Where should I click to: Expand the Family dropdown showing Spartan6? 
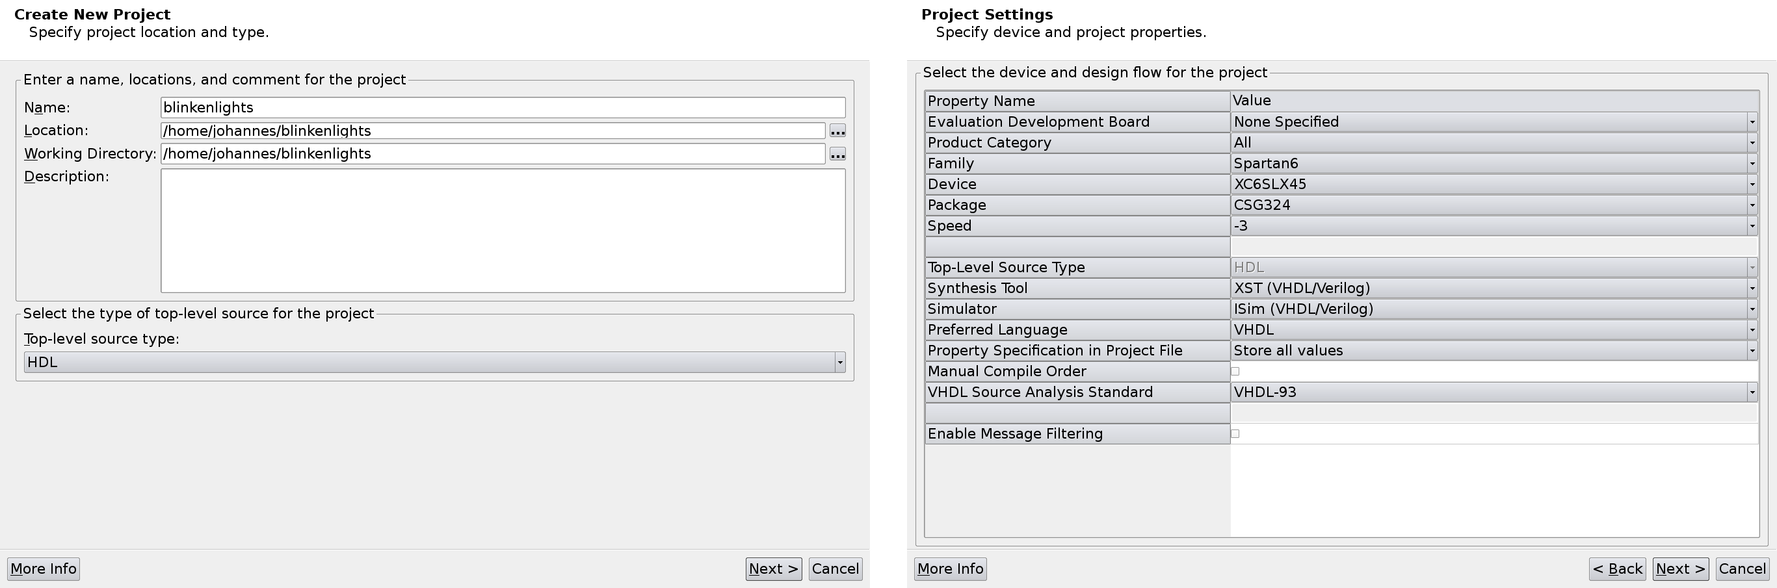1494,163
